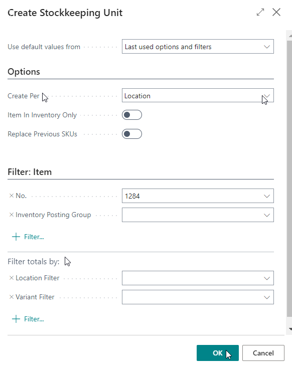Click the vertical scrollbar of the dialog

coord(289,179)
